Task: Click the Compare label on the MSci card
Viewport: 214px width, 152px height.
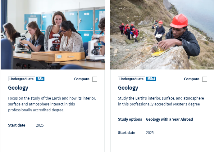Action: [192, 79]
